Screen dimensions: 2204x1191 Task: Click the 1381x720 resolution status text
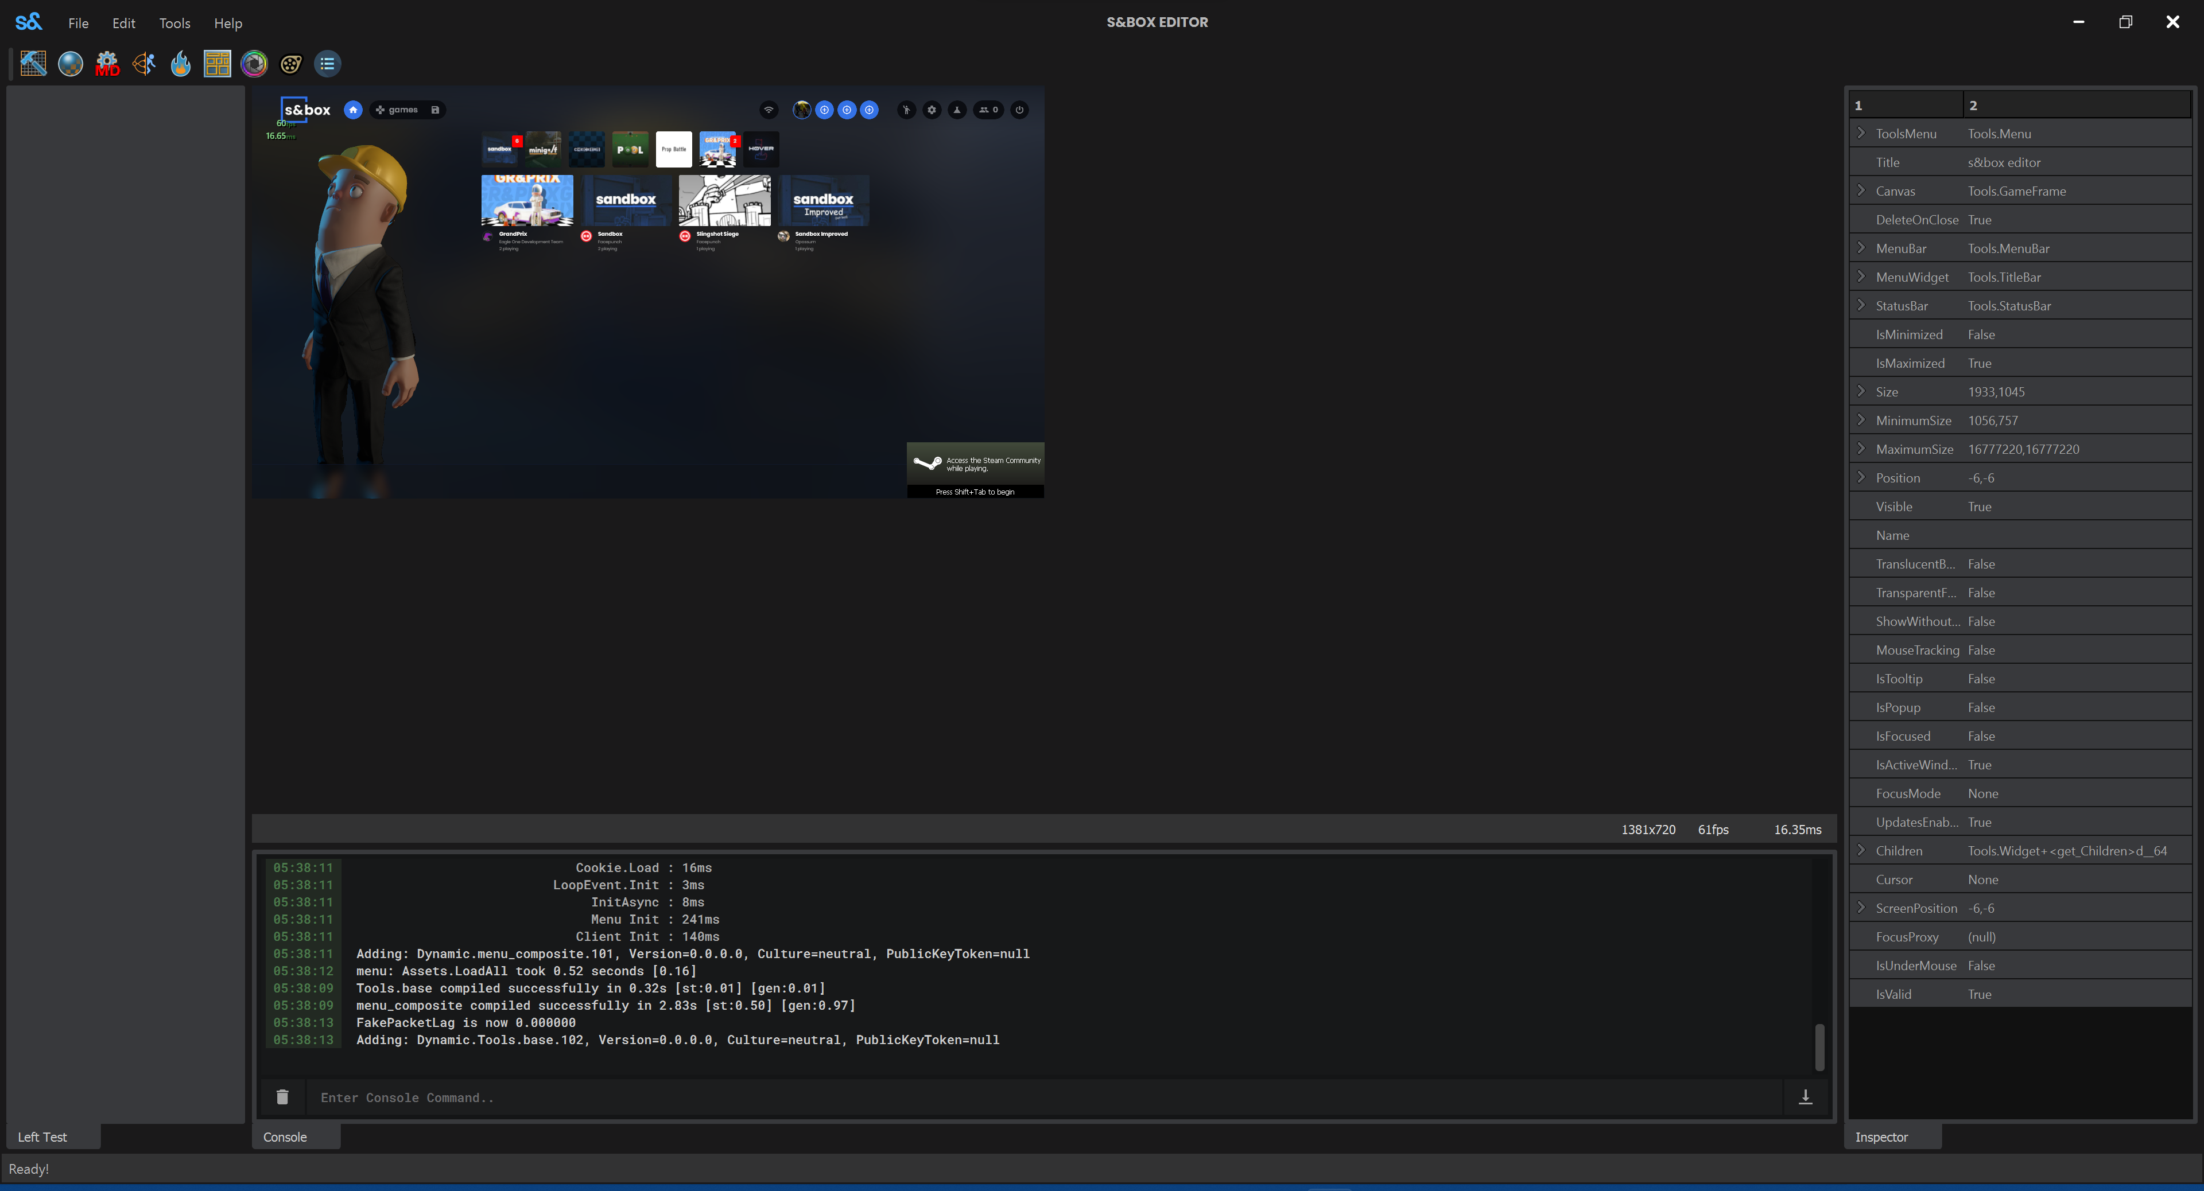[x=1648, y=830]
